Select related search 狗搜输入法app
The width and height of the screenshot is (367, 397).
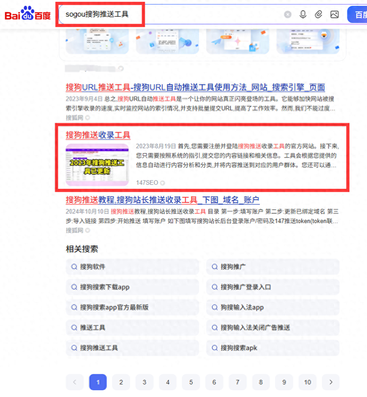tap(273, 307)
